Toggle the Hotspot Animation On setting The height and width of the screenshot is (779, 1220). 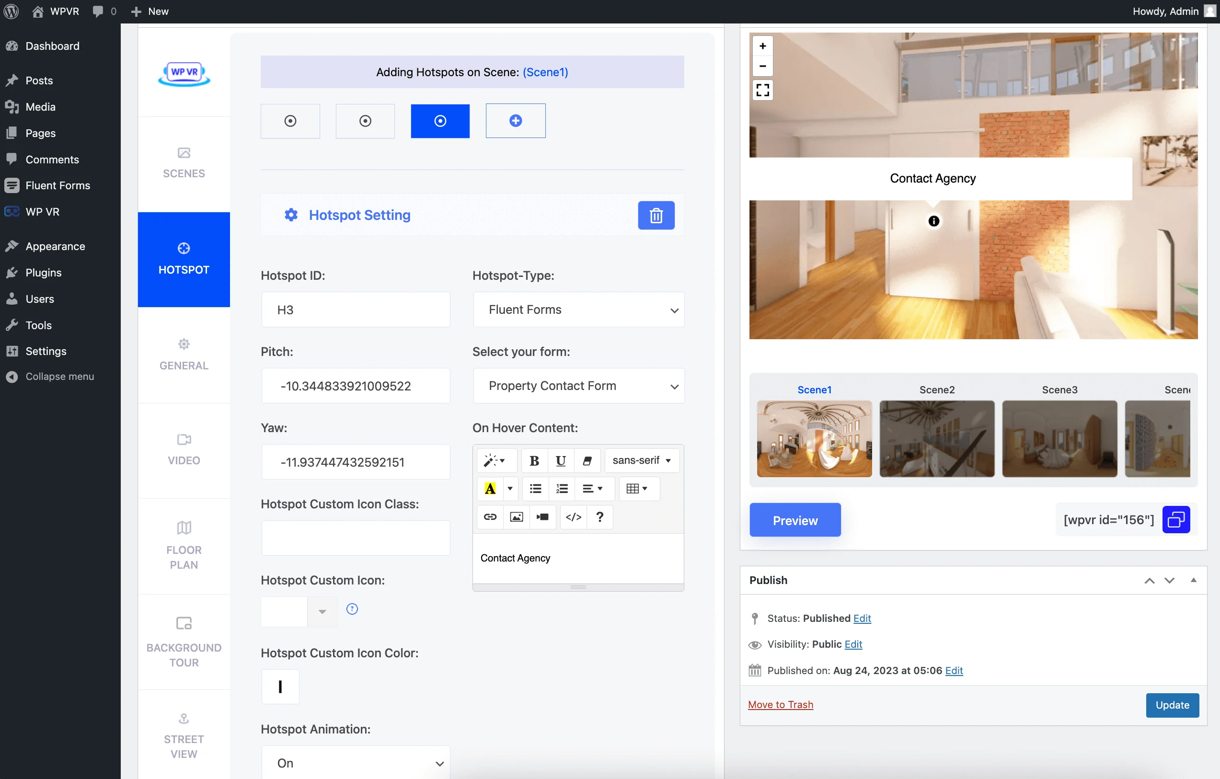point(356,761)
